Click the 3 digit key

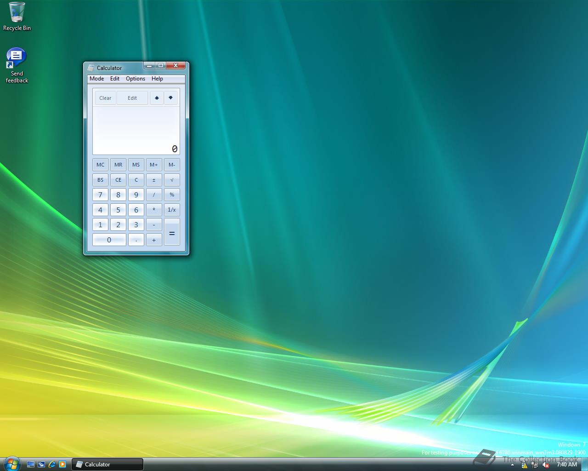136,225
